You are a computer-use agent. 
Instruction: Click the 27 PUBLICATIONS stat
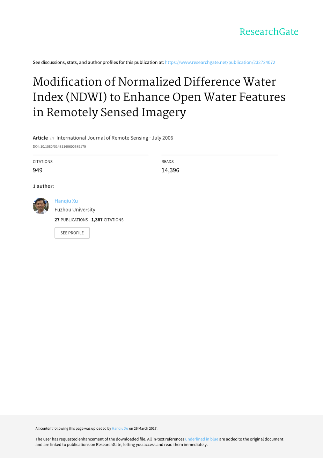[x=71, y=220]
